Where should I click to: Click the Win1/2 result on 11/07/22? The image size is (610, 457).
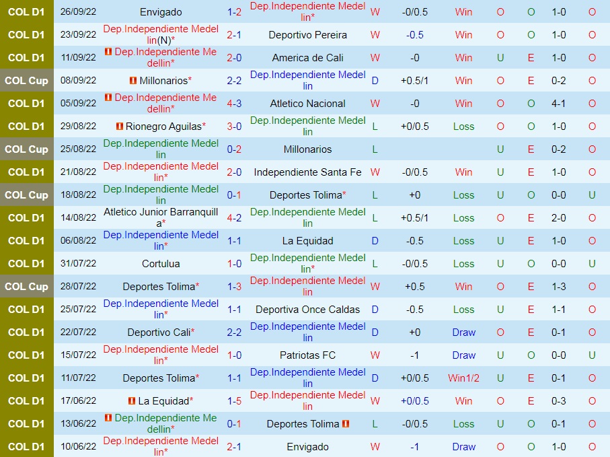click(x=464, y=378)
